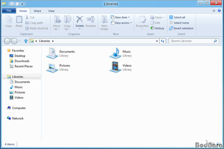Click the Up arrow navigation icon
The width and height of the screenshot is (224, 149).
pyautogui.click(x=26, y=41)
